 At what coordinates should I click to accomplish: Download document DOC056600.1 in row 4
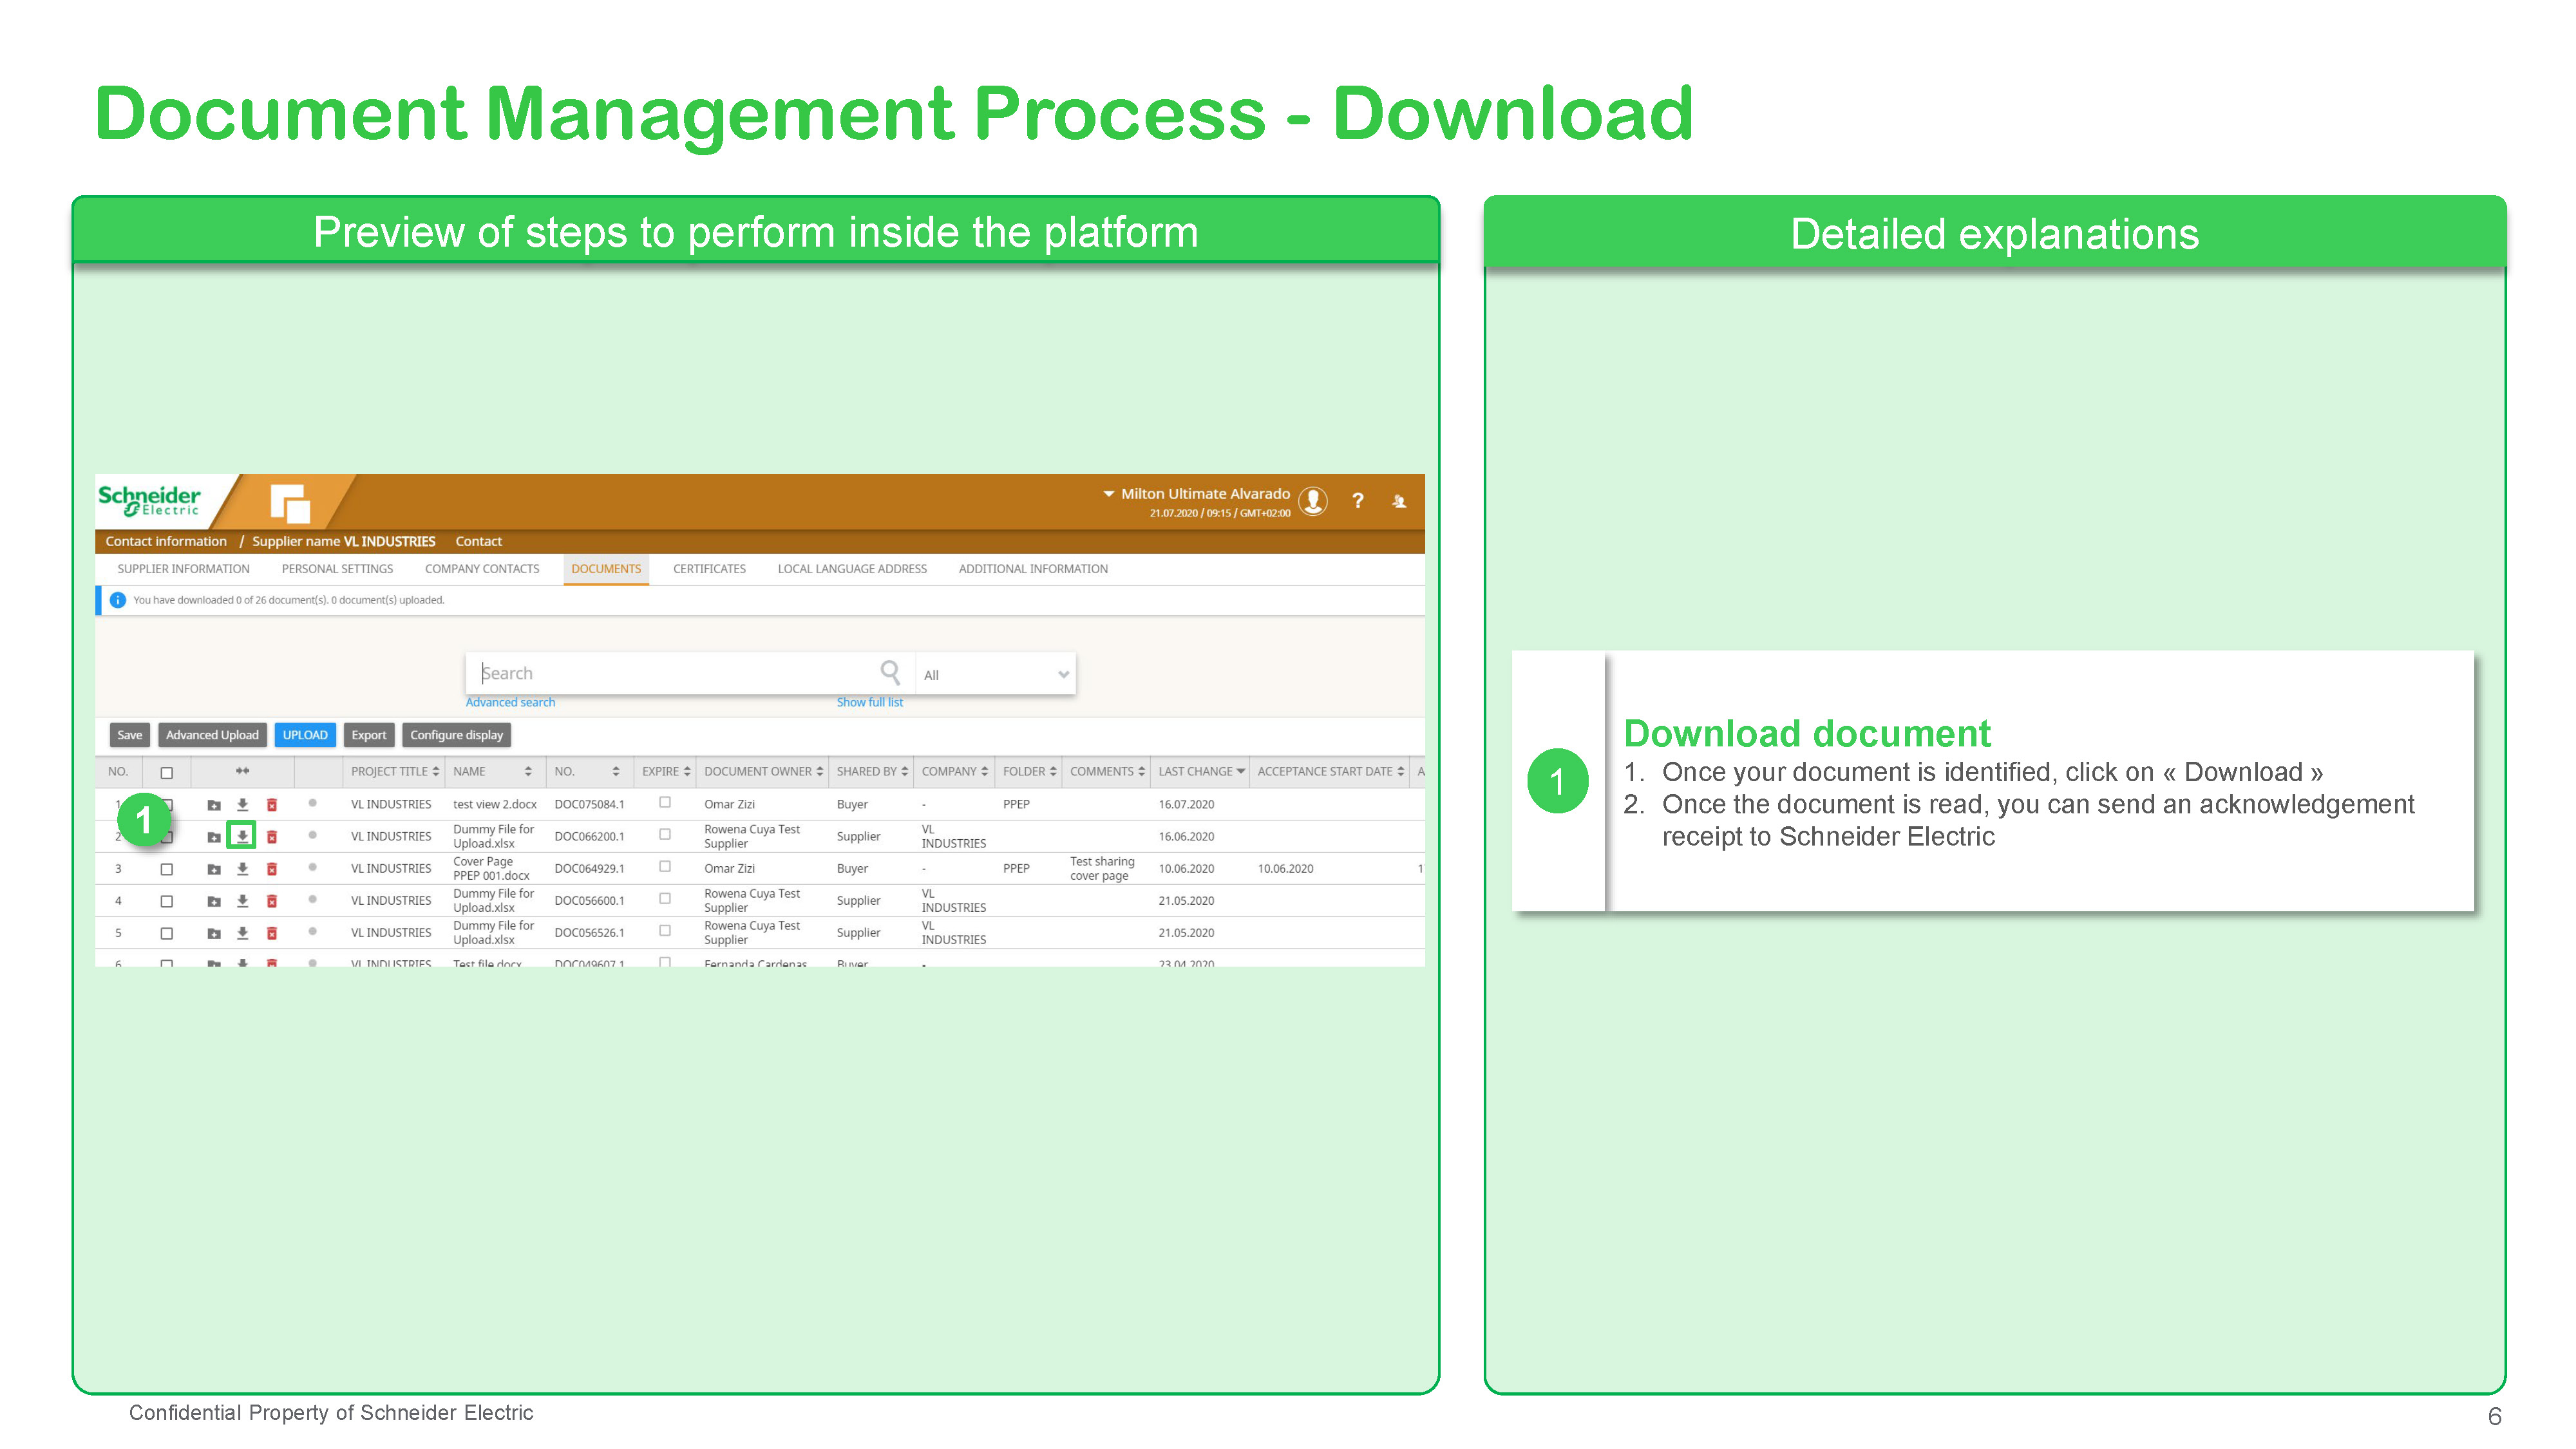(242, 901)
